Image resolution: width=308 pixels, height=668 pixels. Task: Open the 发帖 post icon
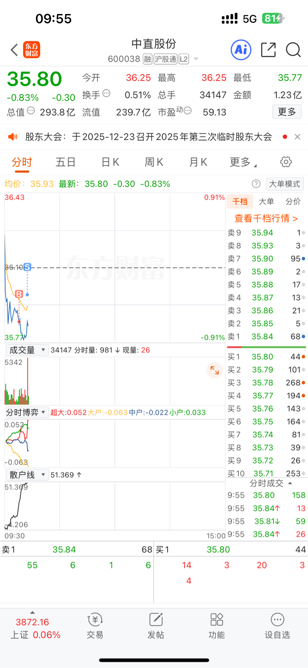point(156,626)
